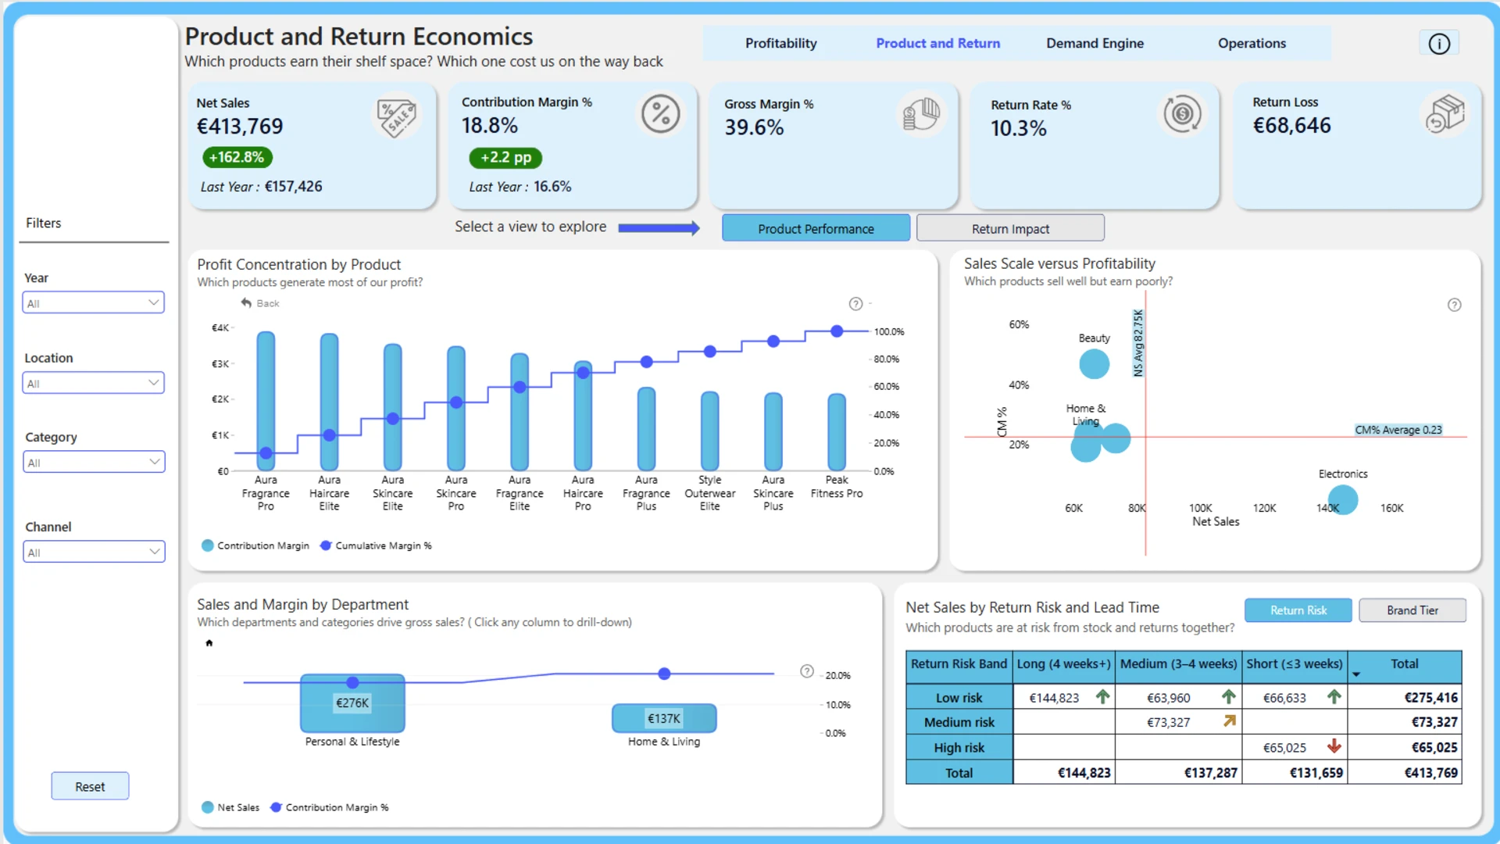
Task: Open the info icon at top right
Action: 1439,44
